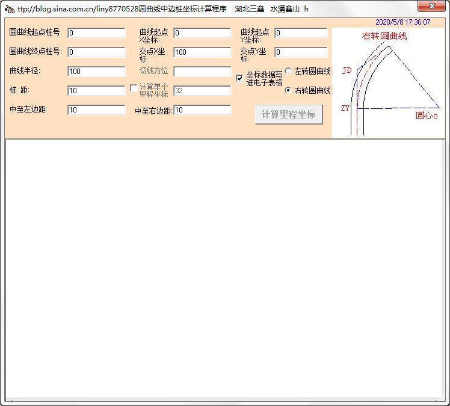The height and width of the screenshot is (406, 450).
Task: Focus the 圆曲线起点桩号 input field
Action: pos(96,33)
